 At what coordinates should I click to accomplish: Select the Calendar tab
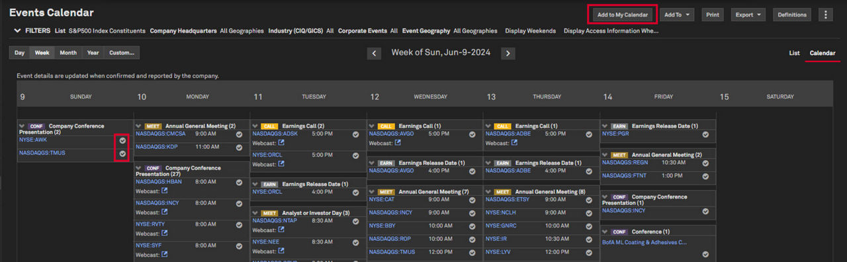(x=823, y=53)
